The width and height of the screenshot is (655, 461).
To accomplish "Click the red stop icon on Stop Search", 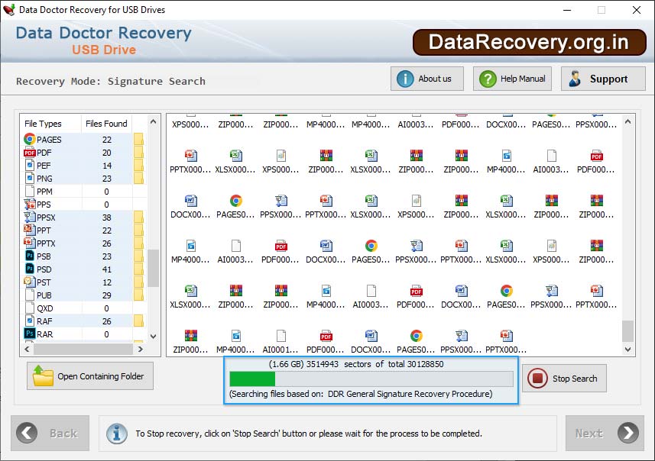I will pos(537,379).
